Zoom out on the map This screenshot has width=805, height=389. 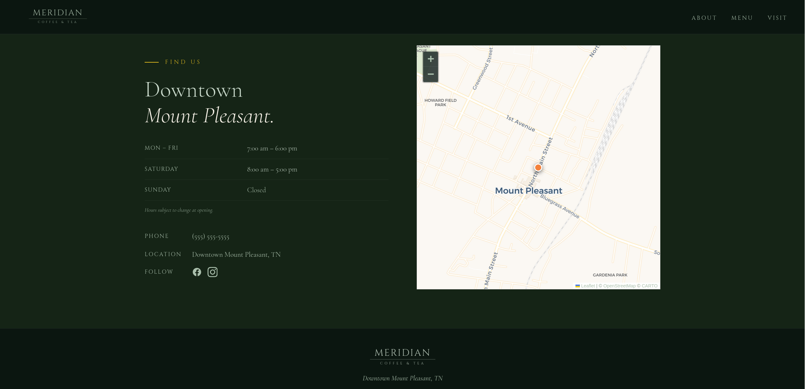pyautogui.click(x=430, y=74)
